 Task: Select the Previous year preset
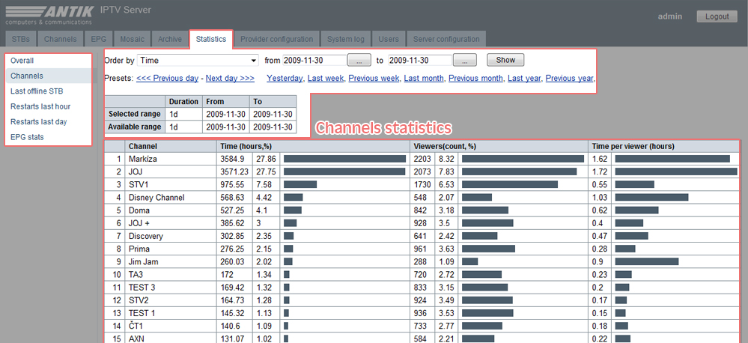[x=569, y=78]
